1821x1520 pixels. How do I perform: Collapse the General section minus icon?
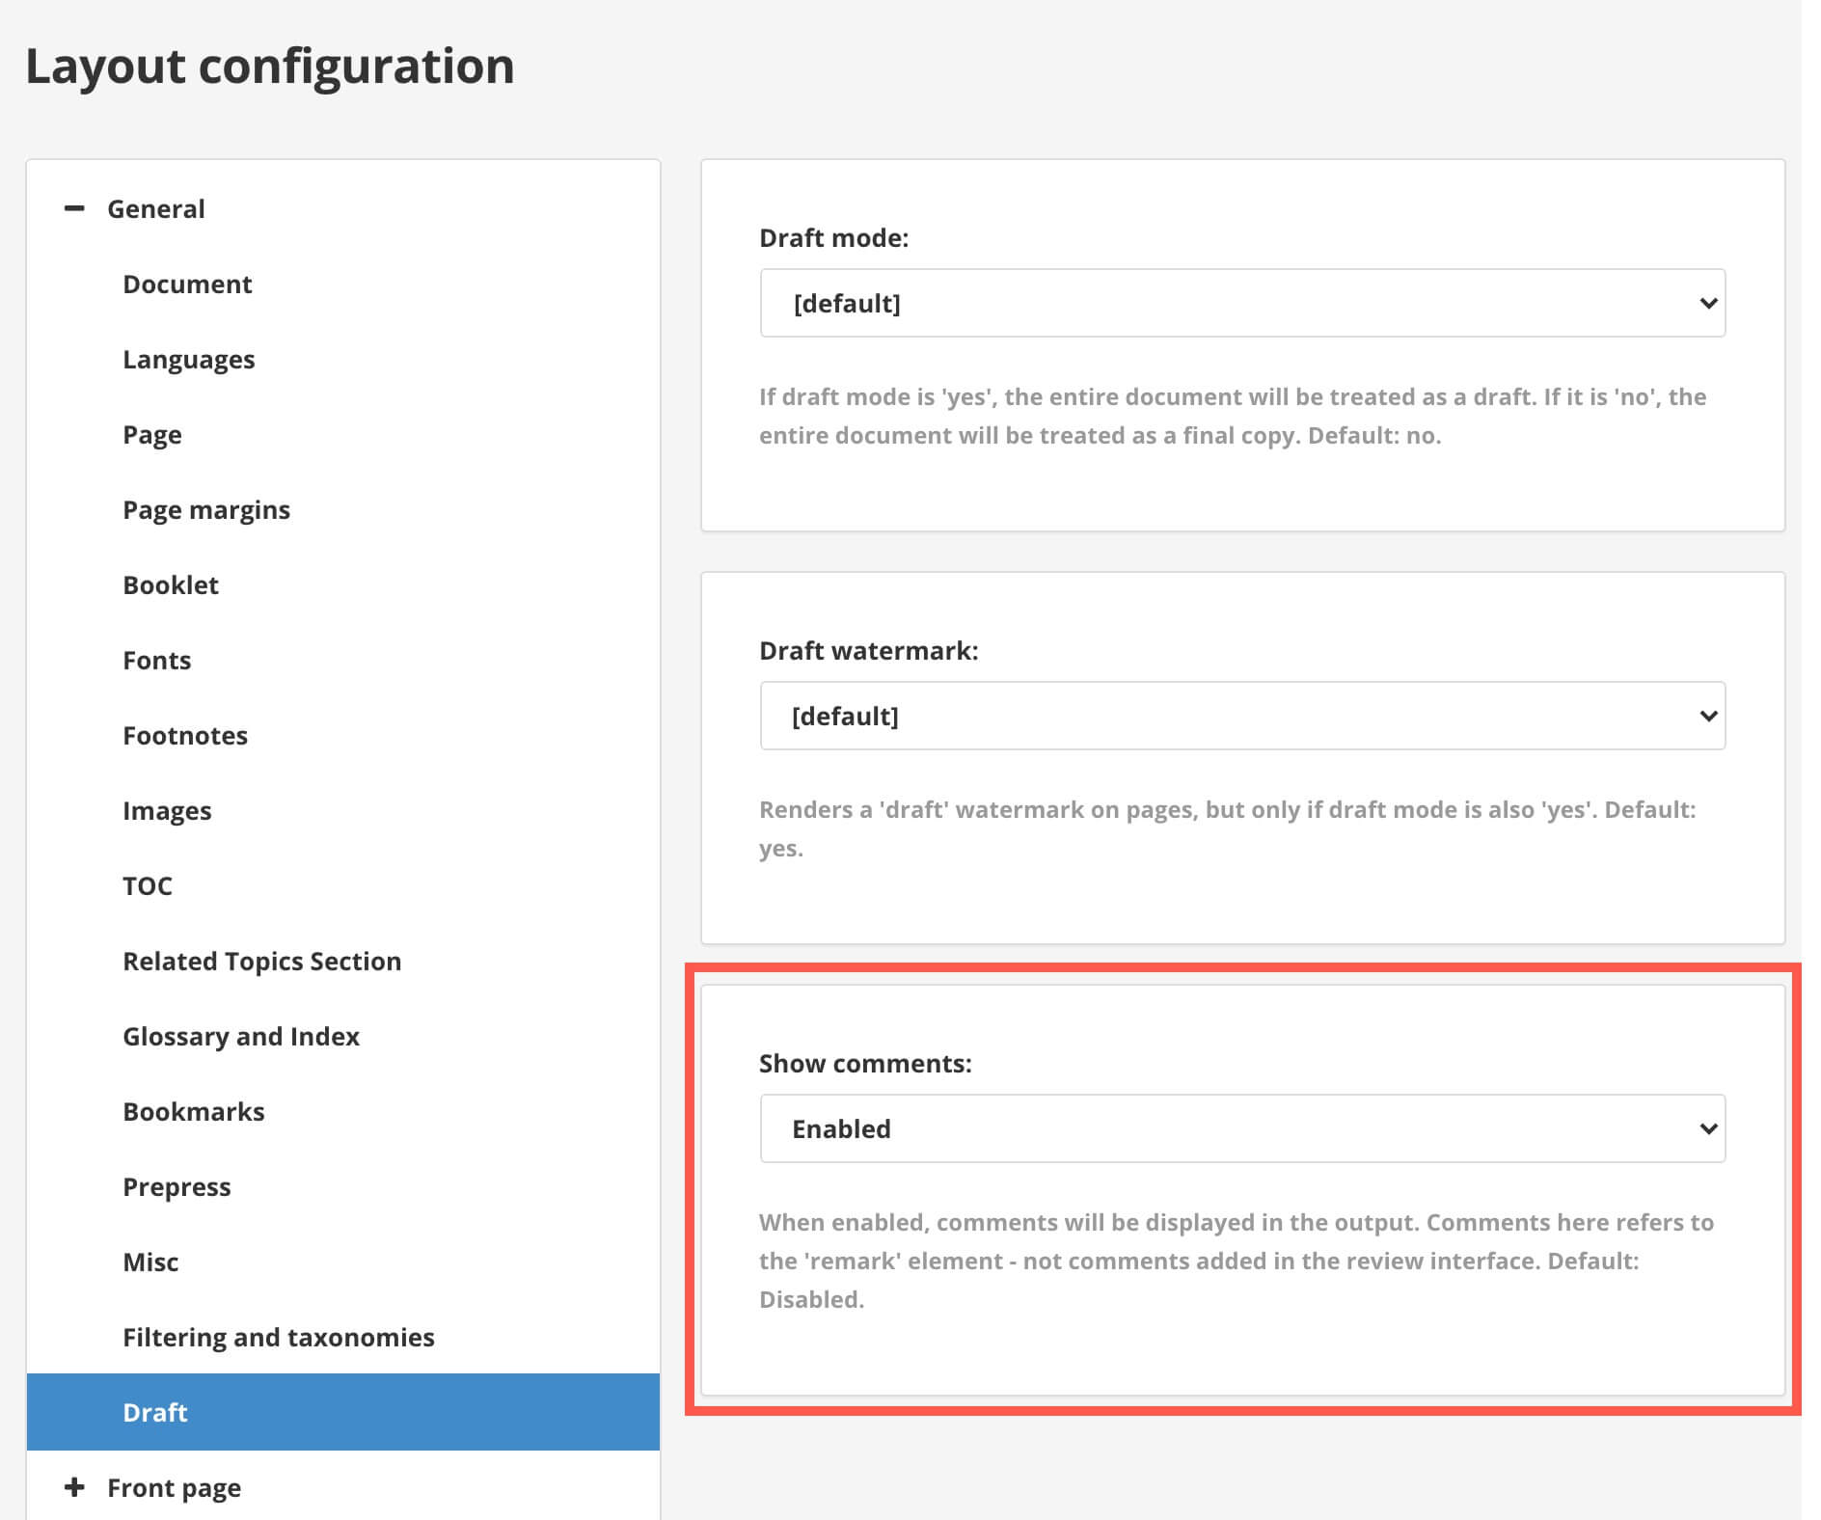point(74,208)
